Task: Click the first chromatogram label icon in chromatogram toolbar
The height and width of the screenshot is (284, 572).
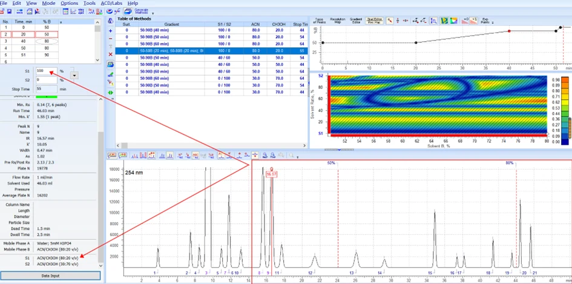Action: (x=112, y=155)
